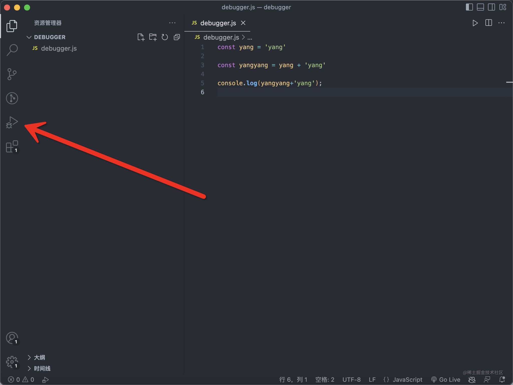
Task: Open the Extensions view
Action: [x=12, y=147]
